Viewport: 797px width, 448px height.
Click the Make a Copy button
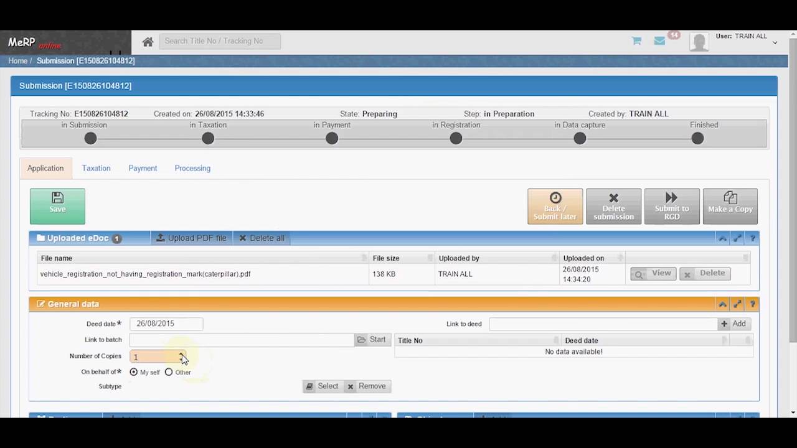point(730,206)
